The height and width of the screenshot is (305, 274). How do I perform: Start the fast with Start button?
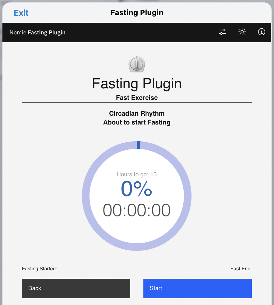click(x=198, y=289)
